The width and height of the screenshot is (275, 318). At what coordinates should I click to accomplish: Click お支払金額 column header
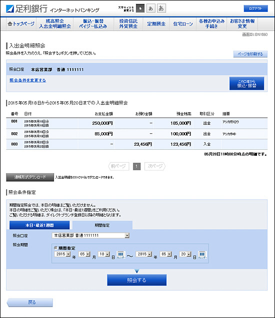click(x=104, y=114)
